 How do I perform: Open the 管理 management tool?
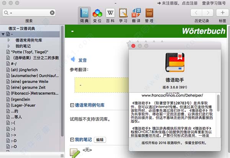click(149, 15)
